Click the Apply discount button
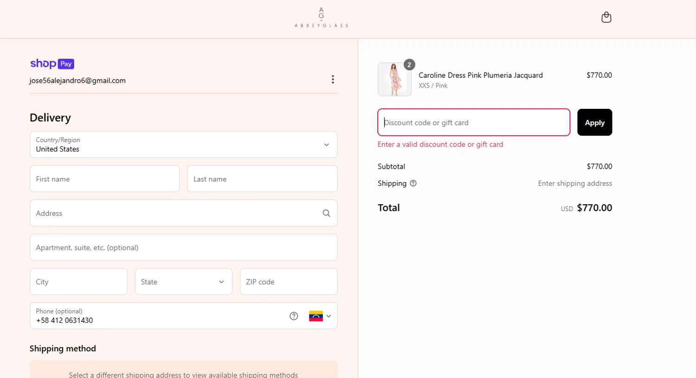Image resolution: width=696 pixels, height=378 pixels. coord(595,122)
